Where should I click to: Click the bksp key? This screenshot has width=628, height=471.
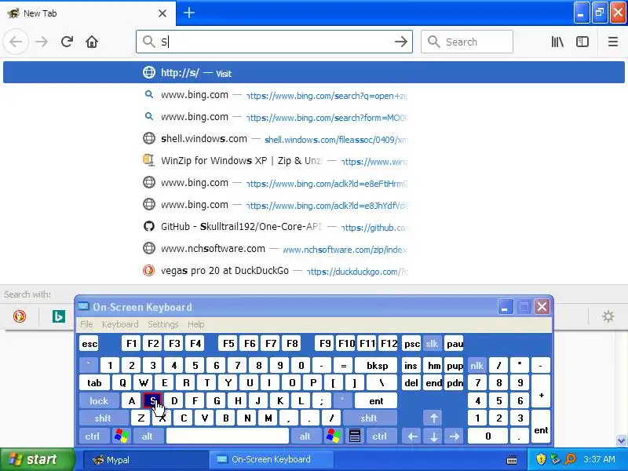tap(377, 365)
